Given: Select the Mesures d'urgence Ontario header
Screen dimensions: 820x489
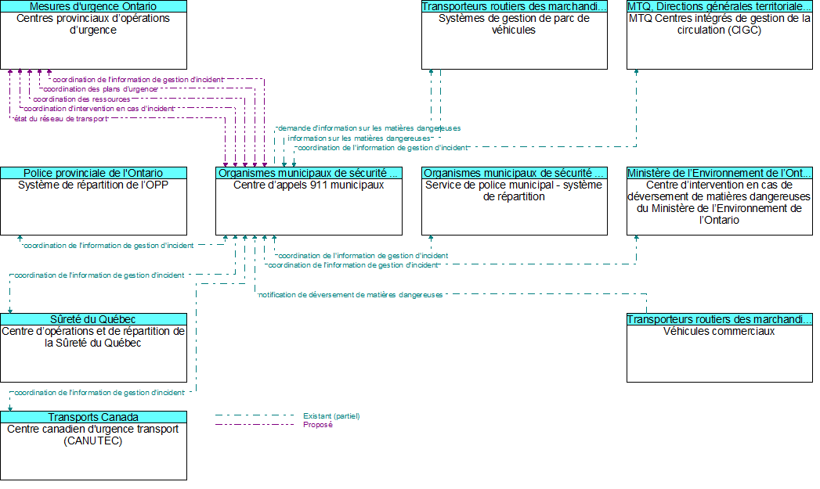Looking at the screenshot, I should [x=93, y=6].
